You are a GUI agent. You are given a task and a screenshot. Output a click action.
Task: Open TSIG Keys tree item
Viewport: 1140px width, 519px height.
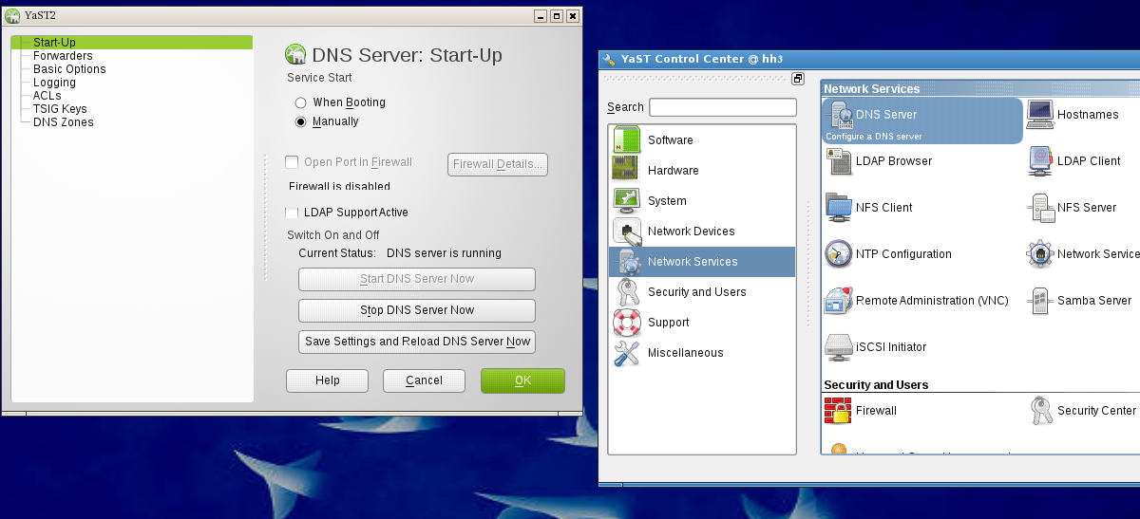(x=60, y=109)
